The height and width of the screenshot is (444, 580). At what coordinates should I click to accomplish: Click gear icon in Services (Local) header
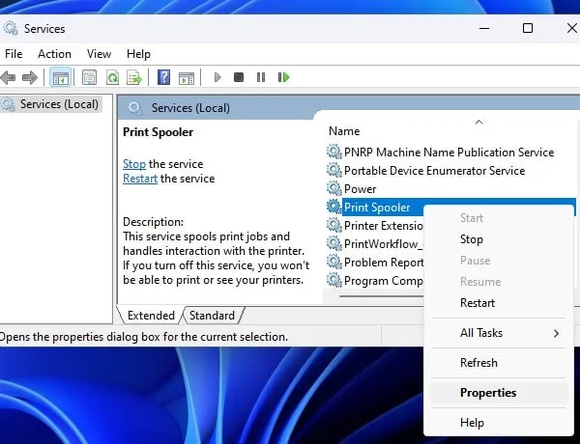(x=135, y=108)
